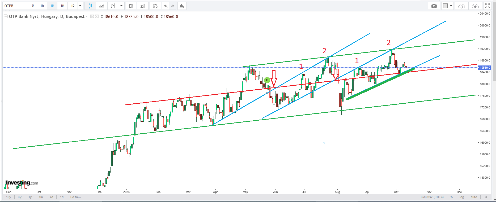The height and width of the screenshot is (202, 496).
Task: Click the open price value 18610.0
Action: [x=111, y=16]
